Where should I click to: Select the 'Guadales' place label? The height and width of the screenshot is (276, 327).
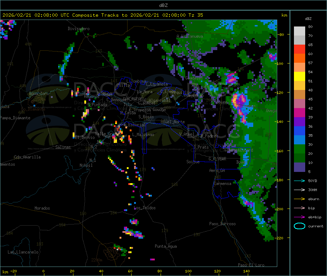(194, 78)
